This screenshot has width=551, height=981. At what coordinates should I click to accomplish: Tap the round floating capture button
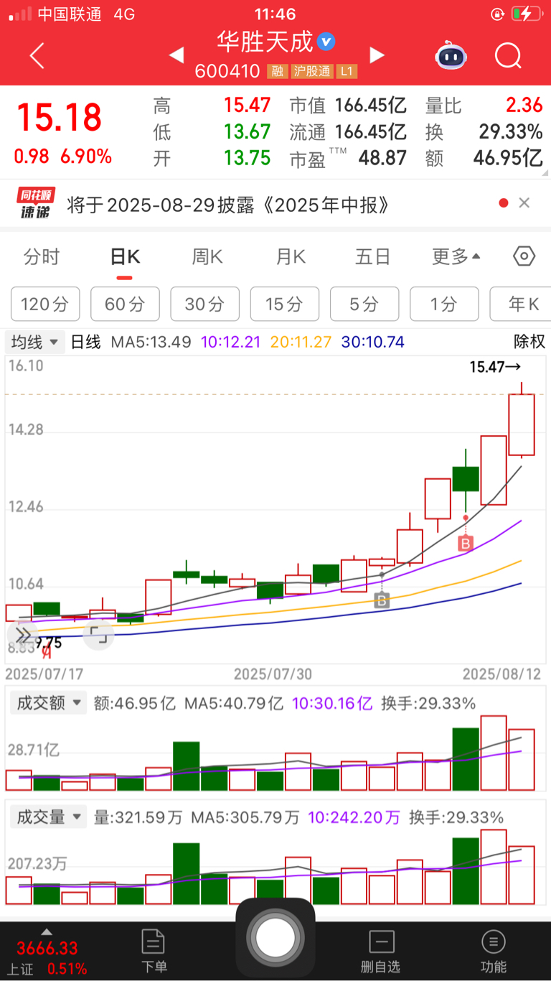click(x=275, y=937)
